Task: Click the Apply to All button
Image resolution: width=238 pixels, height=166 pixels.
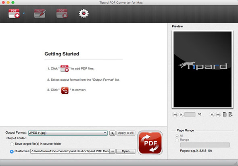Action: point(126,133)
